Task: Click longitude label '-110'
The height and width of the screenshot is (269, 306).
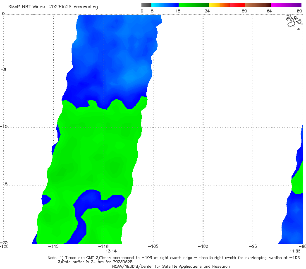Action: tap(103, 246)
